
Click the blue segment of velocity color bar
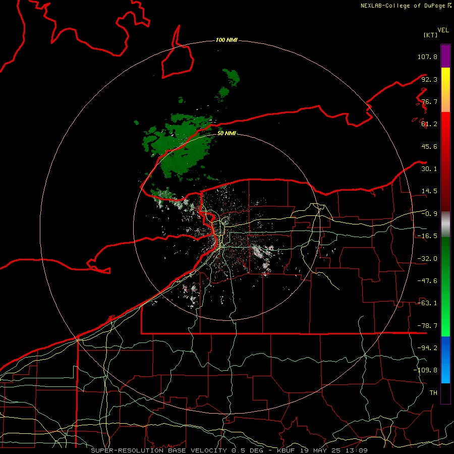(x=445, y=360)
